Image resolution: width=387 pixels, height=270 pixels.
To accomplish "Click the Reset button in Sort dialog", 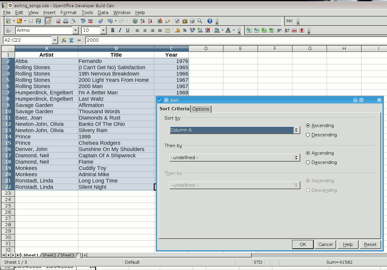I will point(370,245).
